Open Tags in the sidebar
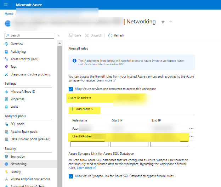The height and width of the screenshot is (187, 221). coord(13,67)
